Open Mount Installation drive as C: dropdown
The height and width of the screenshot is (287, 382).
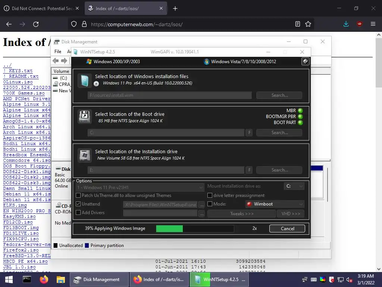294,186
